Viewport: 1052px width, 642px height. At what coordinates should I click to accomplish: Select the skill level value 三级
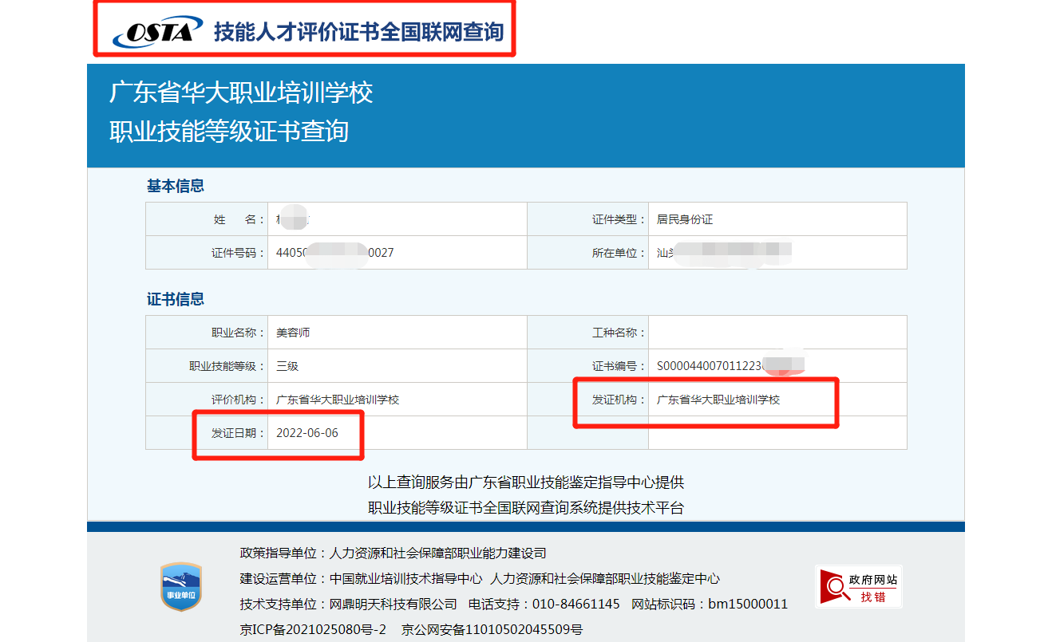[287, 366]
